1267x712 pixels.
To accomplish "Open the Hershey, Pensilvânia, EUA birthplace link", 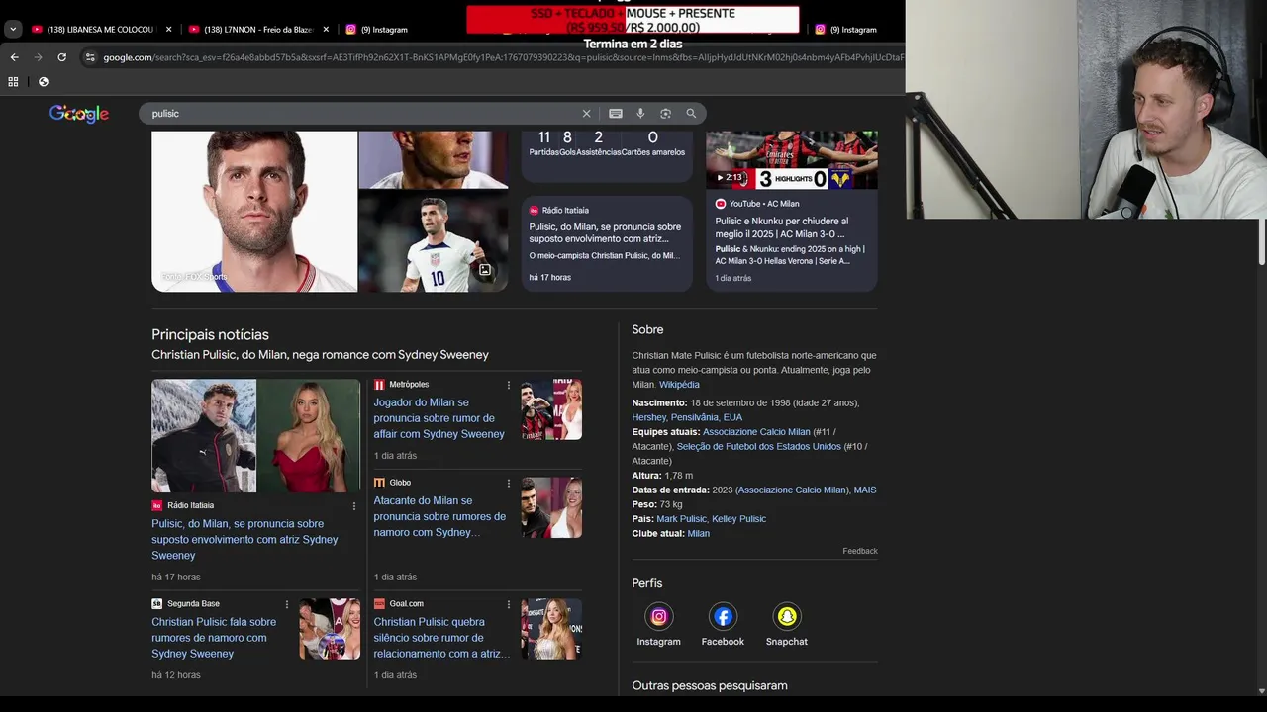I will (687, 417).
